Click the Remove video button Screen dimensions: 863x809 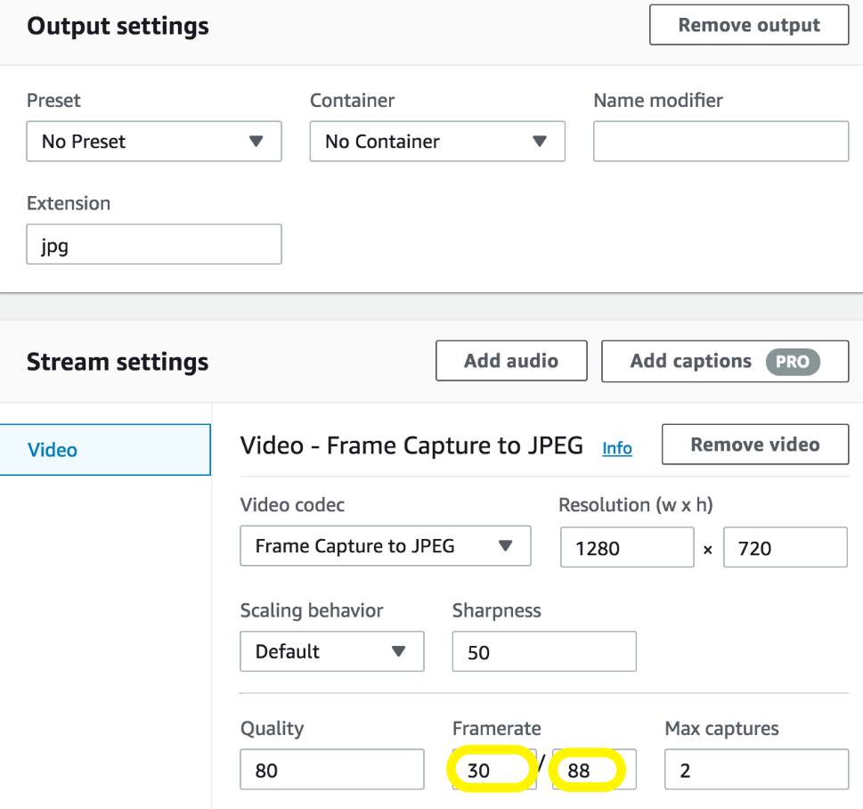click(x=755, y=445)
